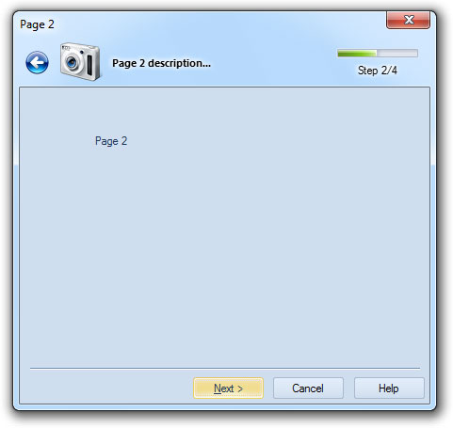Image resolution: width=453 pixels, height=428 pixels.
Task: Click the white arrow inside the blue circle
Action: 38,62
